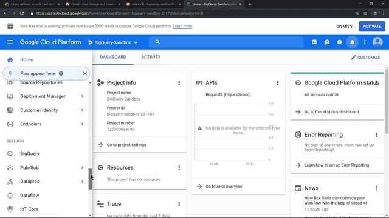Open News card options menu
389x218 pixels.
point(376,188)
